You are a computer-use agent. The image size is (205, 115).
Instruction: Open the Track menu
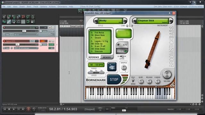36,6
